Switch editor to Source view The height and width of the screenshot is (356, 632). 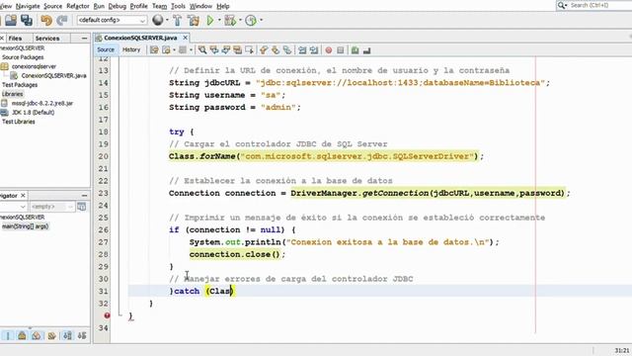[x=106, y=49]
